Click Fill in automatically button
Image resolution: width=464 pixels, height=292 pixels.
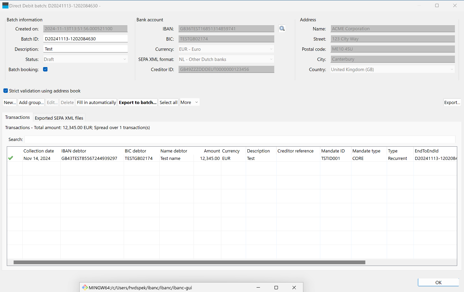pos(96,102)
